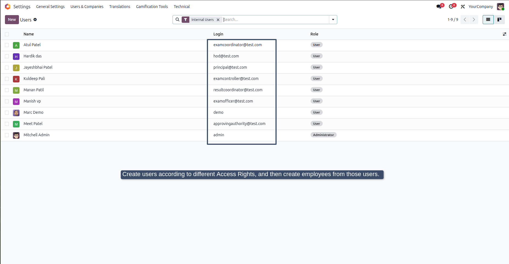Select the Hardik das row checkbox
509x264 pixels.
[x=7, y=56]
